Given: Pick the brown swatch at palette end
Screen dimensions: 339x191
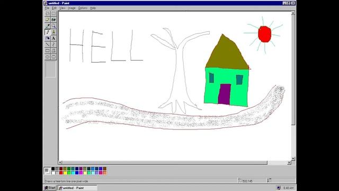Looking at the screenshot, I should (x=105, y=169).
